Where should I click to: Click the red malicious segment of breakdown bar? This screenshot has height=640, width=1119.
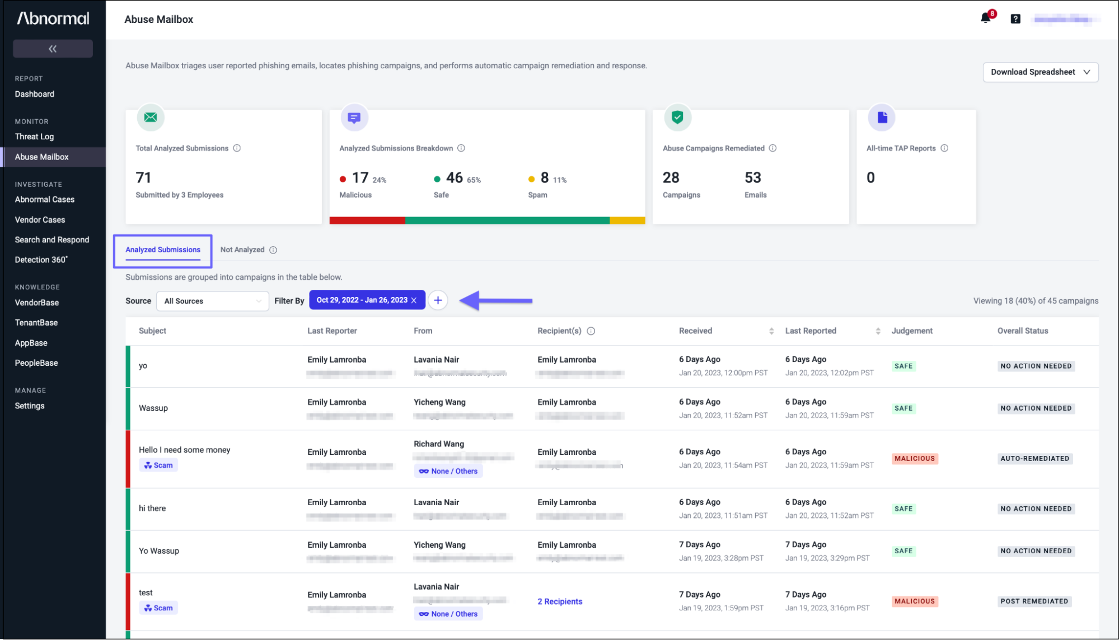pyautogui.click(x=367, y=220)
